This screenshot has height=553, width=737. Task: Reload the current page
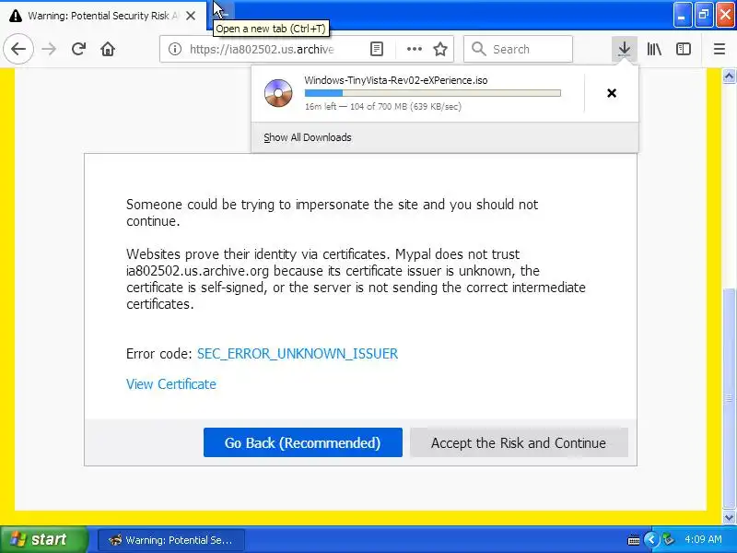(x=78, y=49)
